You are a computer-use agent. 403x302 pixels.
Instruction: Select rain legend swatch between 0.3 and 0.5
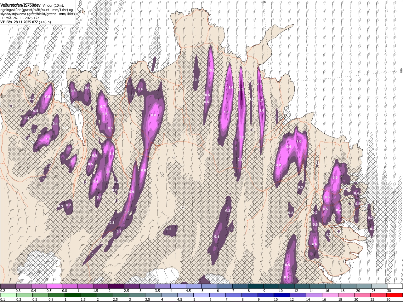[x=25, y=295]
